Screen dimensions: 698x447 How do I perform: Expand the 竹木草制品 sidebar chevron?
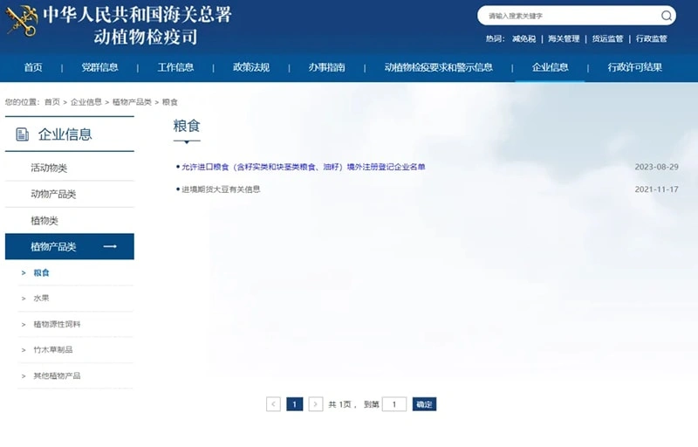(x=24, y=350)
